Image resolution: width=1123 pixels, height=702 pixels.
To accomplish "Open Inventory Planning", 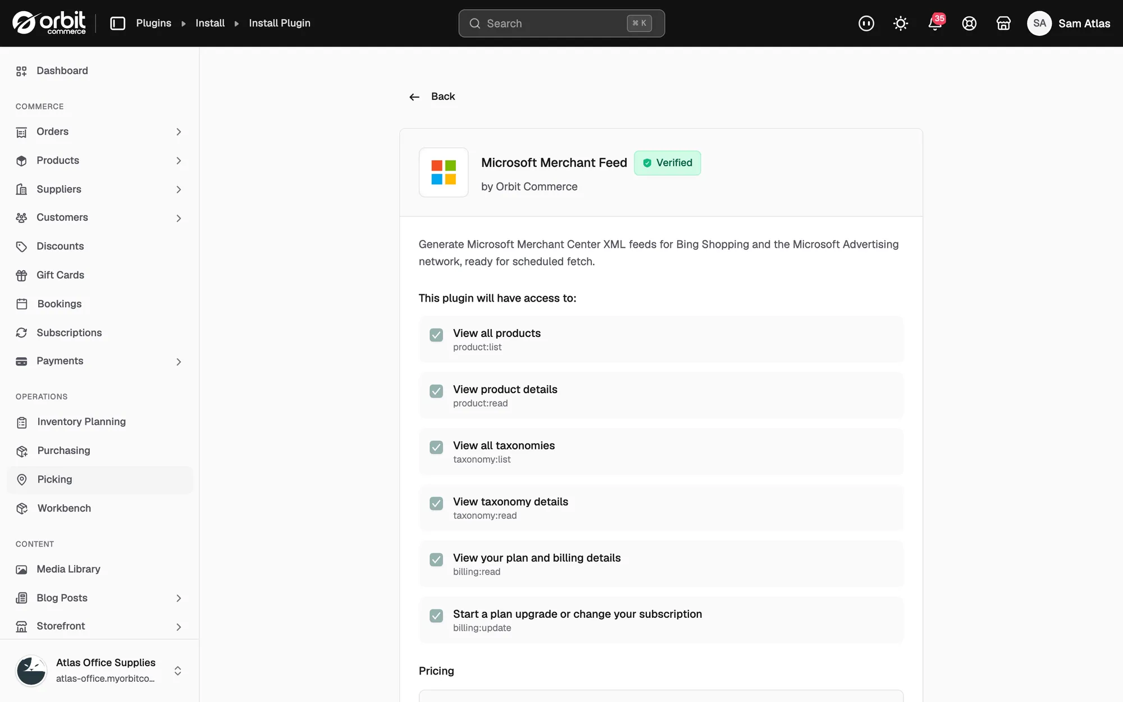I will pos(99,422).
